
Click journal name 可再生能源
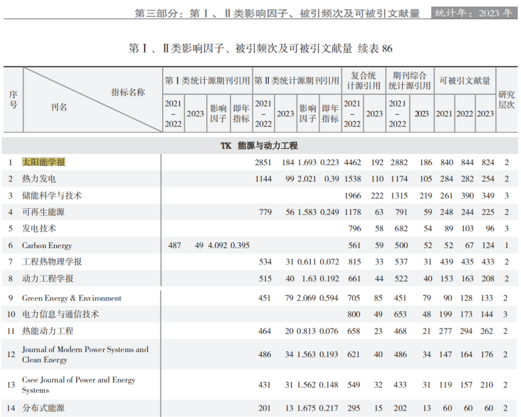coord(43,212)
